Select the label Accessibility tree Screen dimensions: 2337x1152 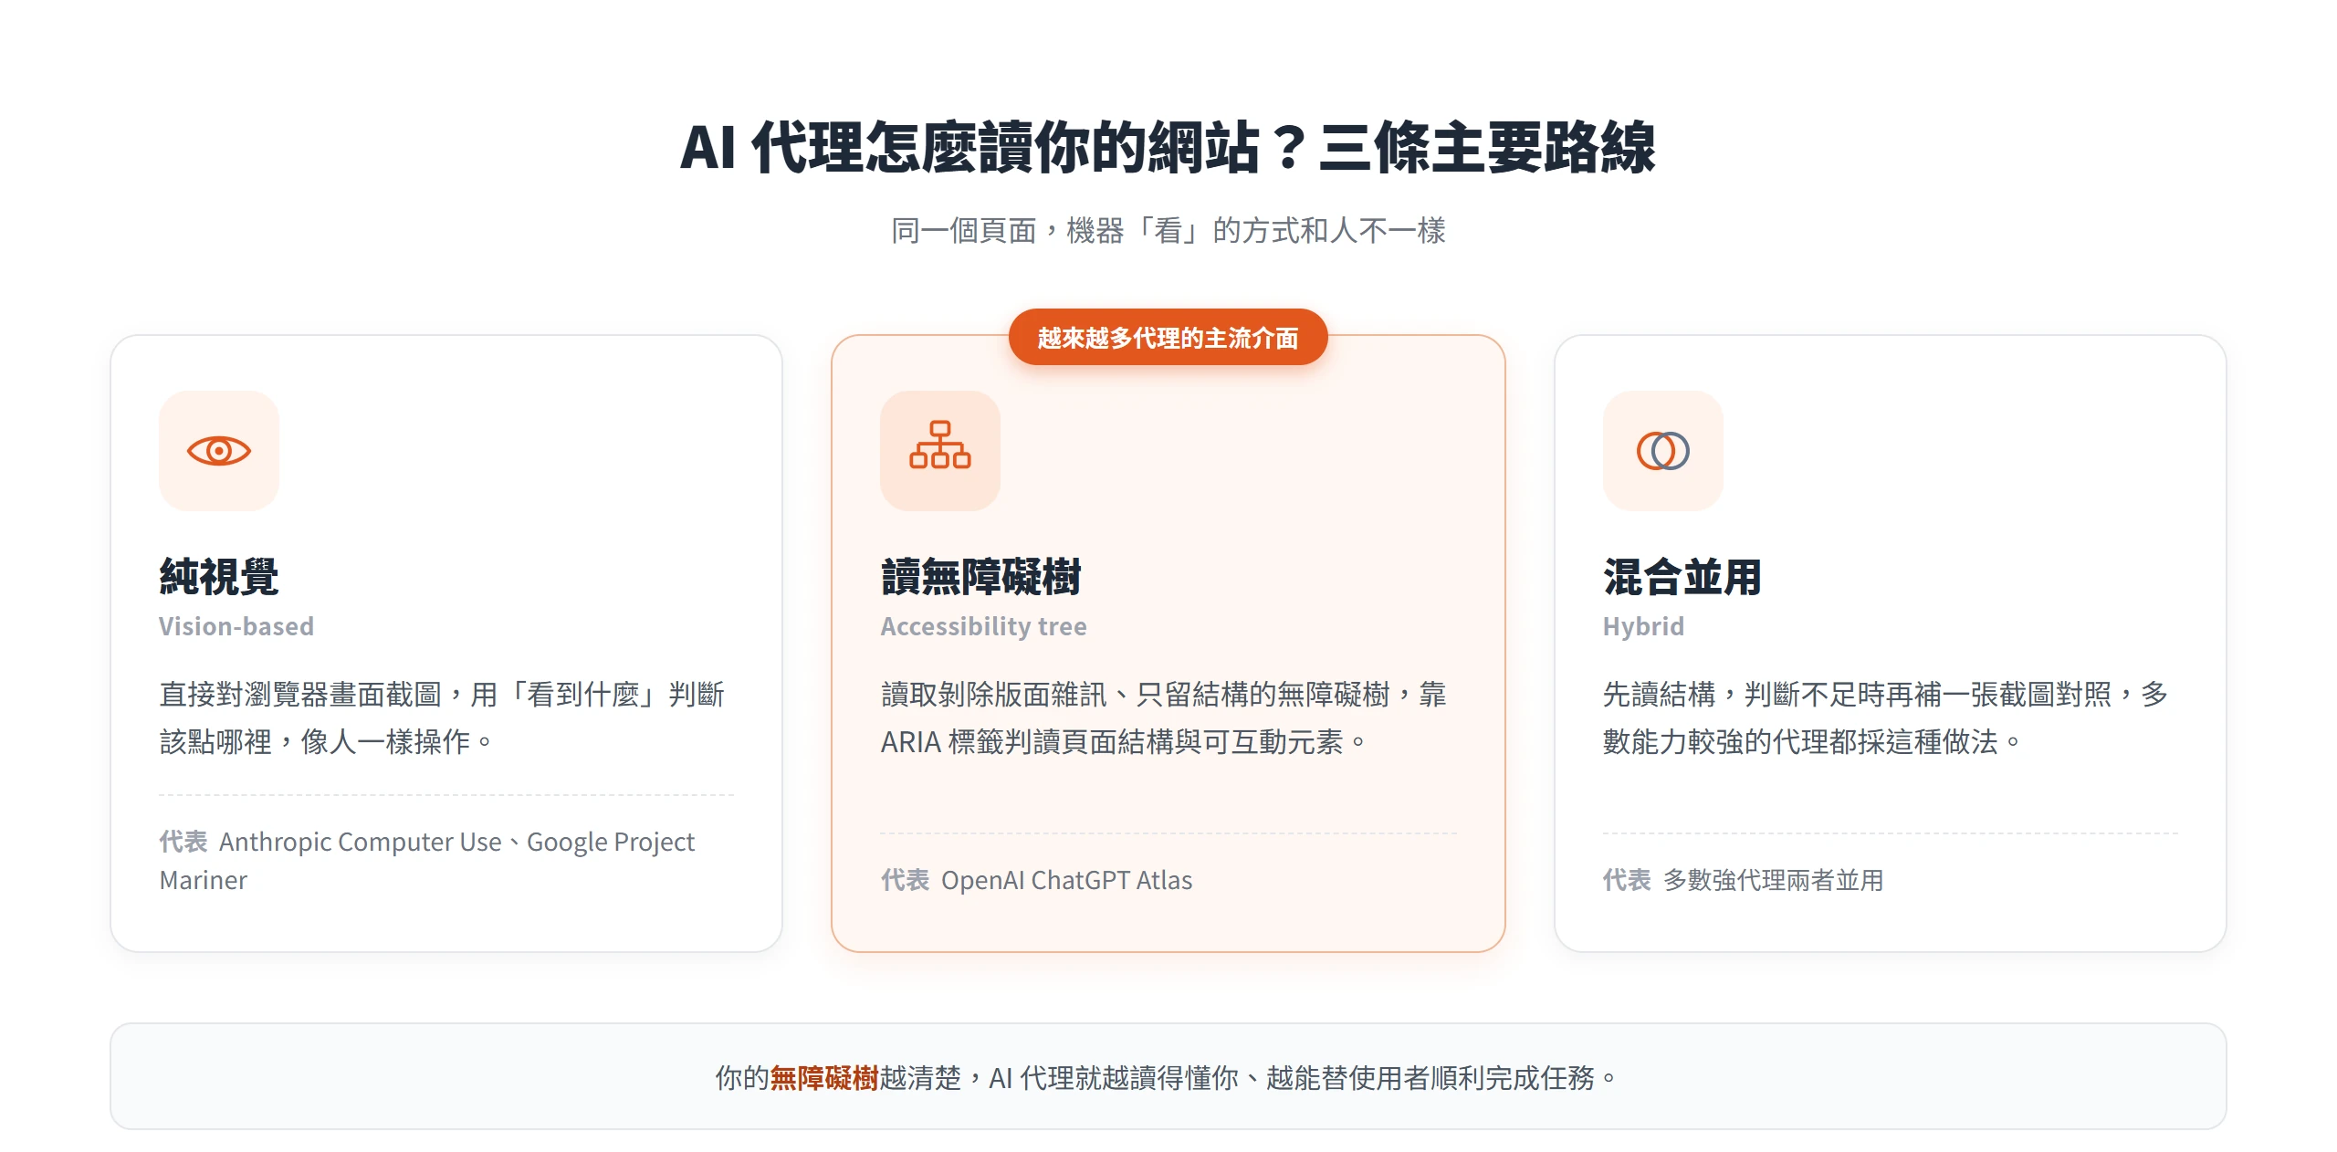[984, 626]
